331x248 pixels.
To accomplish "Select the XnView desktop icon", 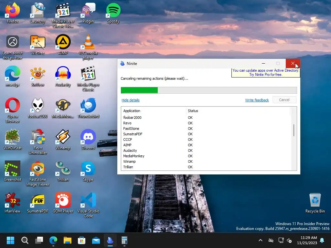I will [x=37, y=76].
